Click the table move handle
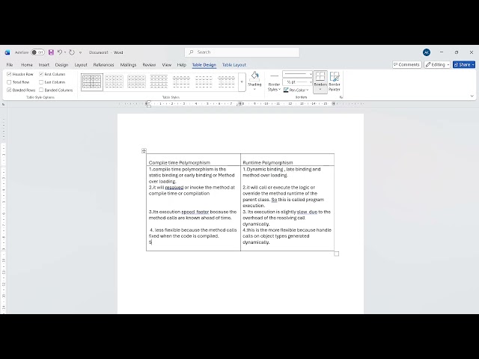This screenshot has height=359, width=479. coord(144,150)
